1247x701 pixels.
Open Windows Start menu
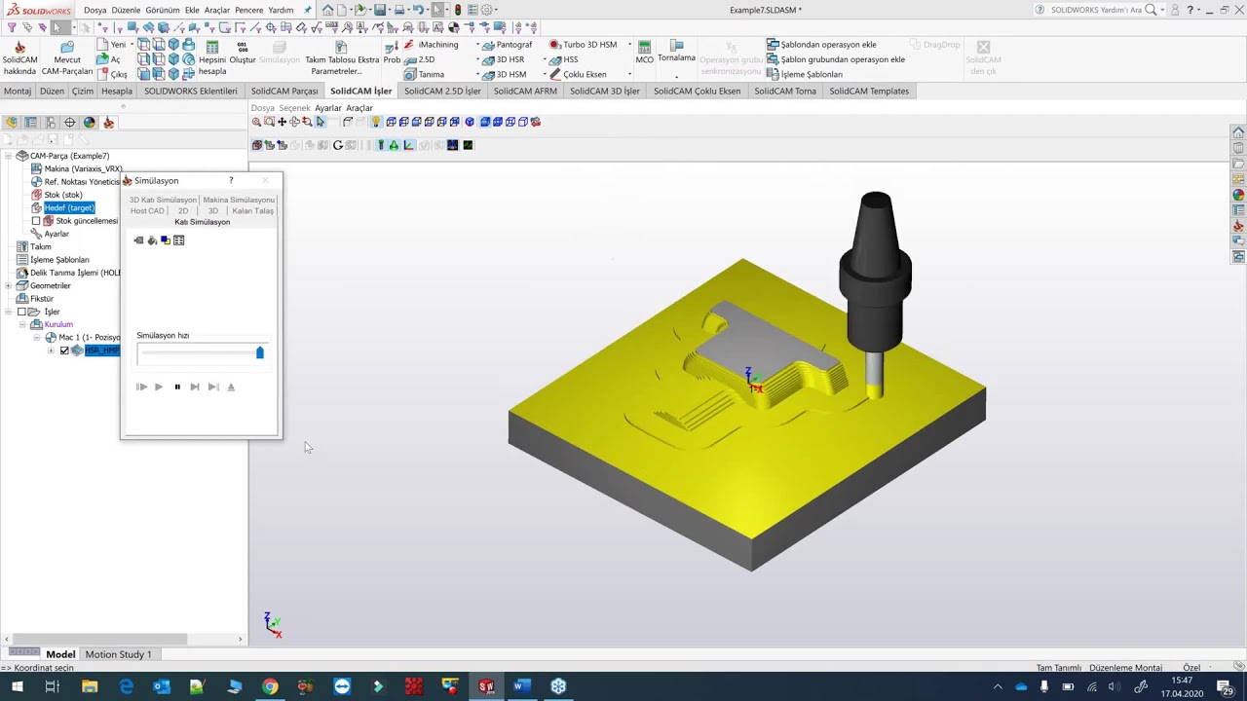pos(17,686)
